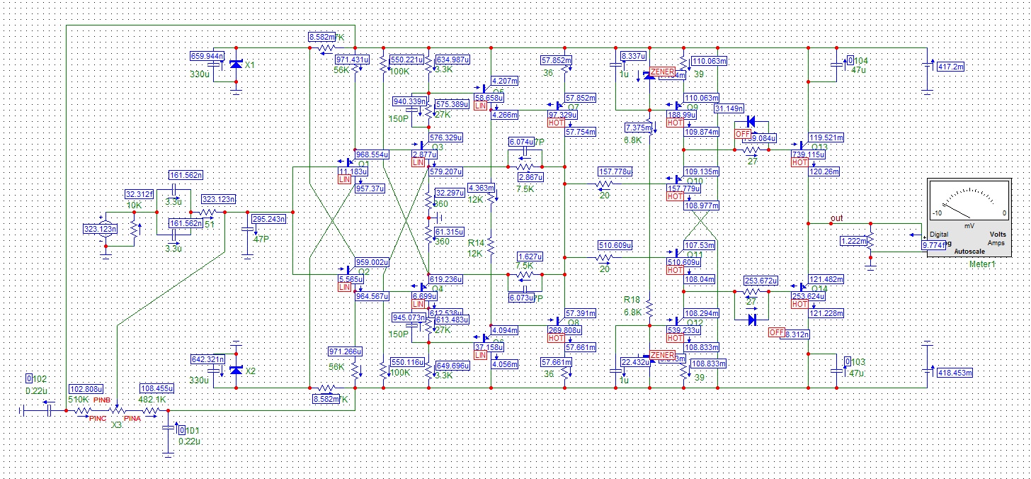
Task: Click the Meter1 label
Action: click(x=983, y=264)
